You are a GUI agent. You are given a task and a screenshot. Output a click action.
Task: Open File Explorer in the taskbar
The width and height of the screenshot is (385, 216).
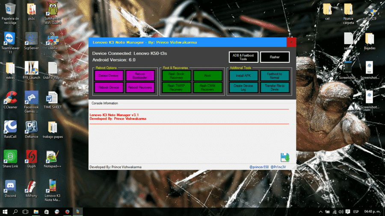(36, 212)
